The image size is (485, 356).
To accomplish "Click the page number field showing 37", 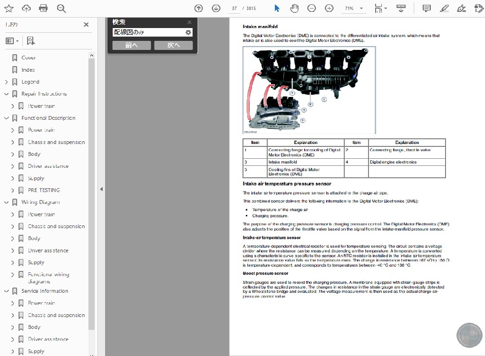I will 234,9.
